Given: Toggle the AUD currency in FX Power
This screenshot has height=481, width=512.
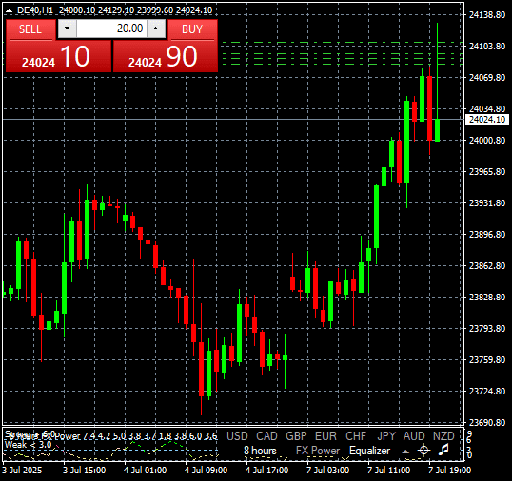Looking at the screenshot, I should click(x=414, y=436).
